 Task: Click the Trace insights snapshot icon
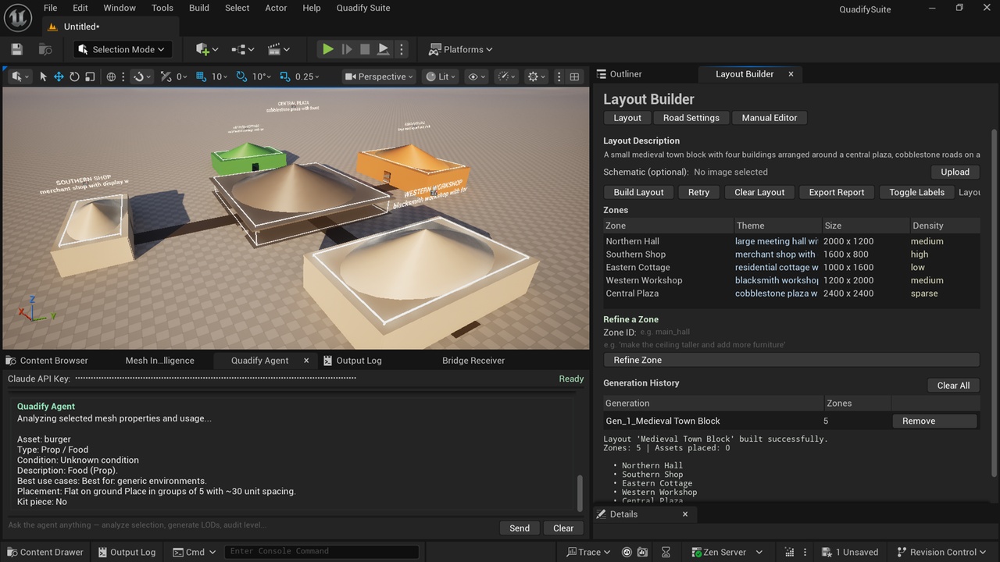pos(627,552)
